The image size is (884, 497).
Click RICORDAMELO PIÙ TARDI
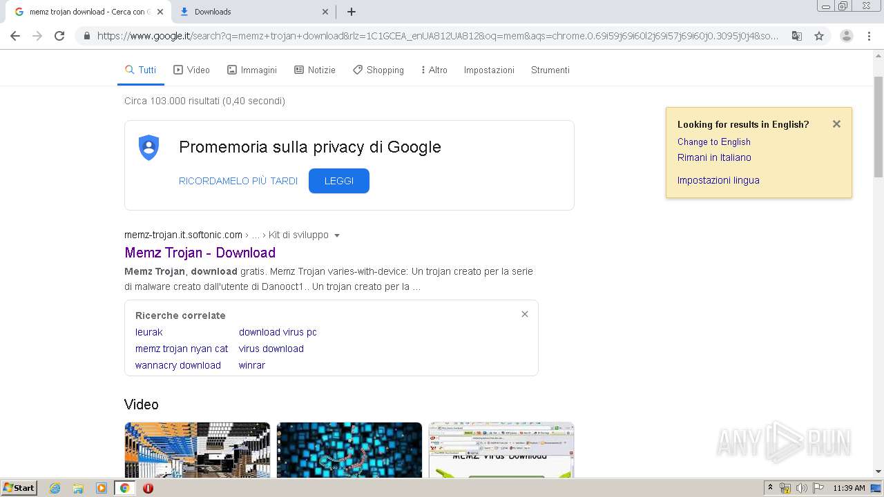pos(238,181)
